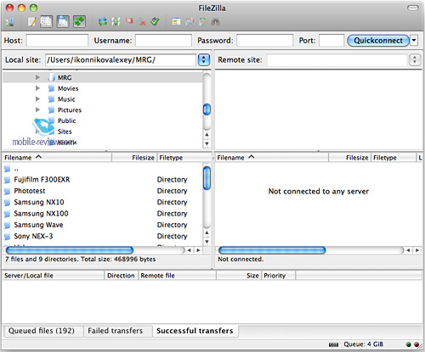Click the local file list vertical scrollbar thumb

[x=207, y=178]
